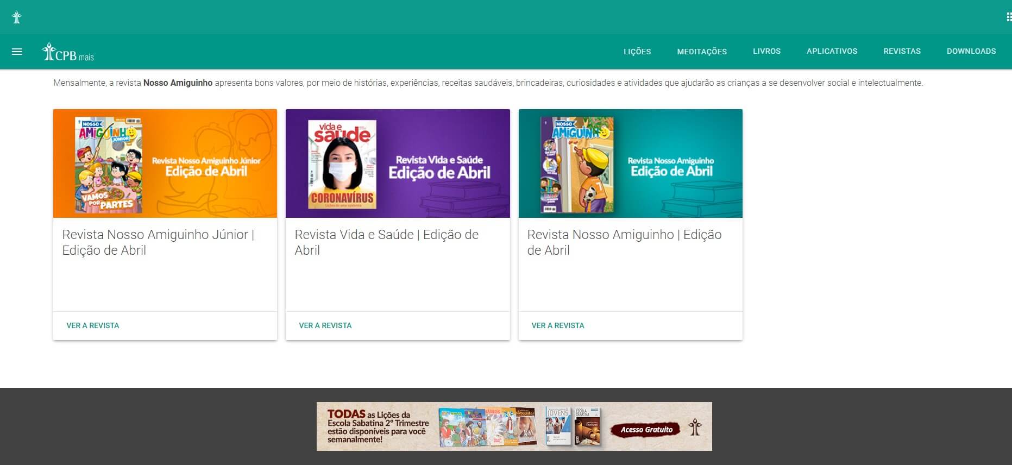Open the Aplicativos menu item
Screen dimensions: 1012x465
pos(832,51)
